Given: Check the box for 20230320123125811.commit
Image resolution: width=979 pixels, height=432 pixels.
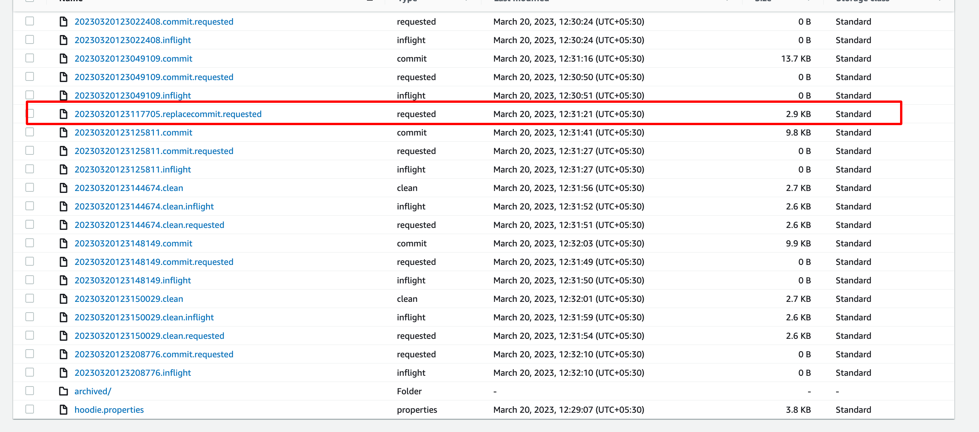Looking at the screenshot, I should click(30, 132).
